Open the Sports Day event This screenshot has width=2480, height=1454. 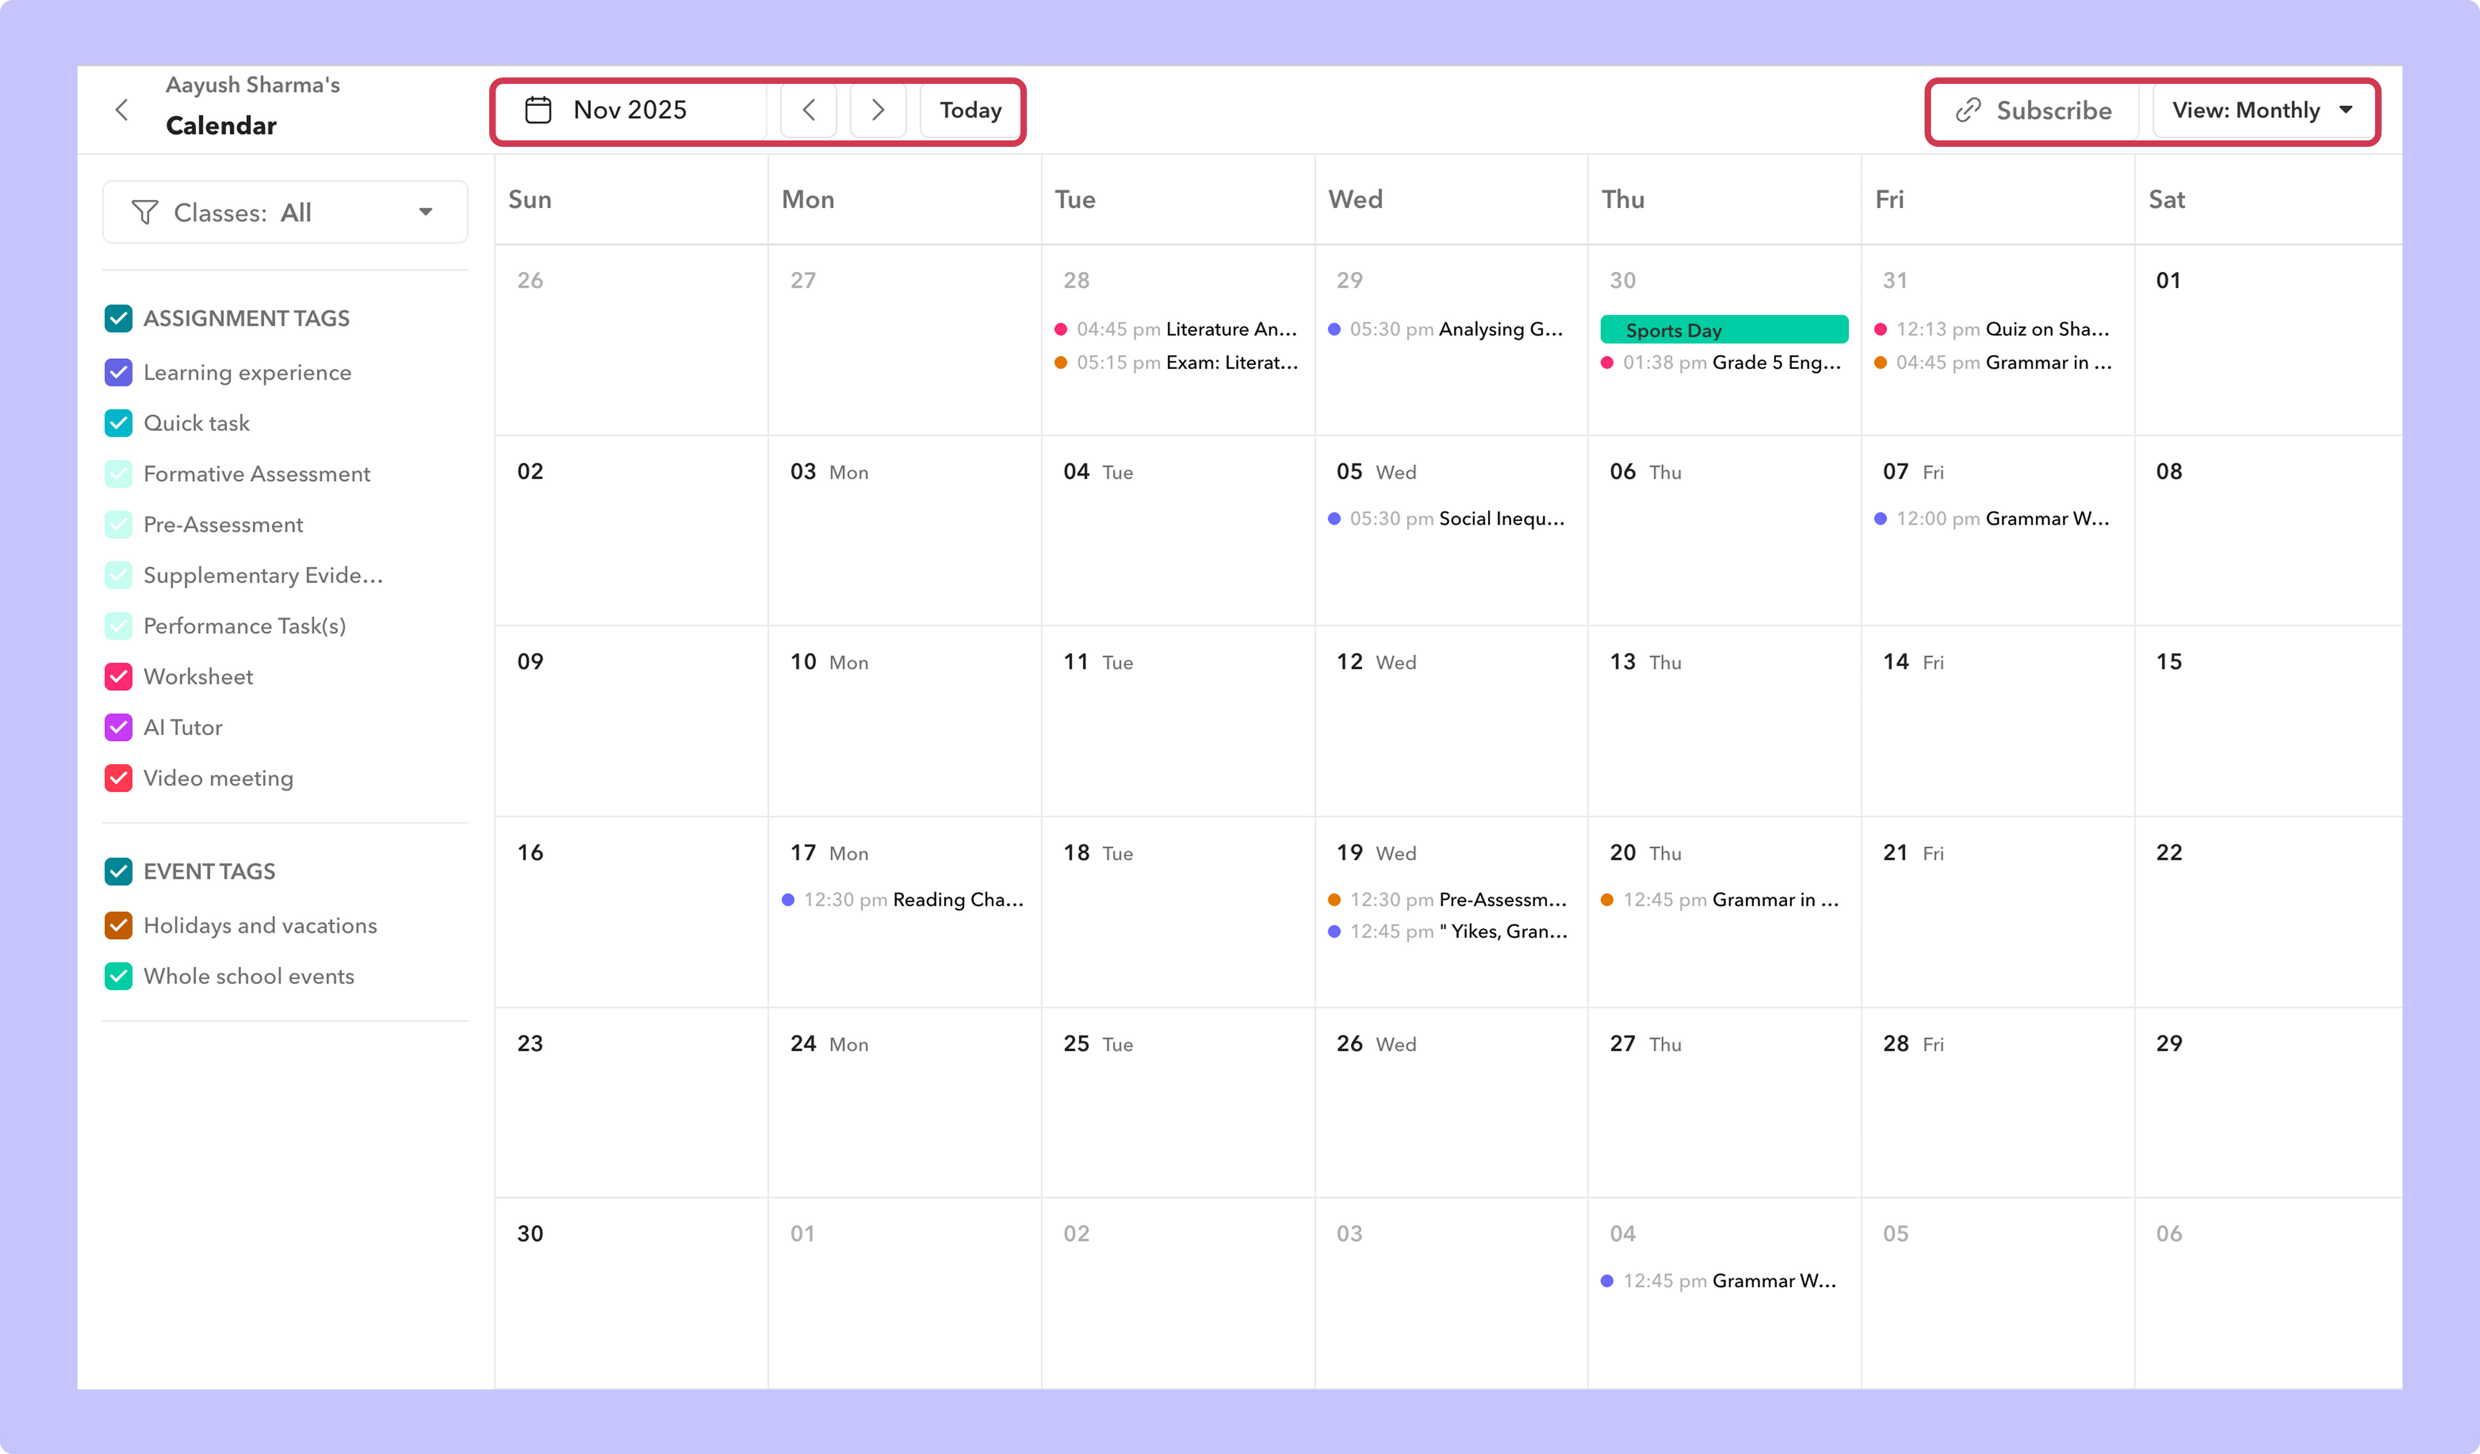pyautogui.click(x=1724, y=330)
